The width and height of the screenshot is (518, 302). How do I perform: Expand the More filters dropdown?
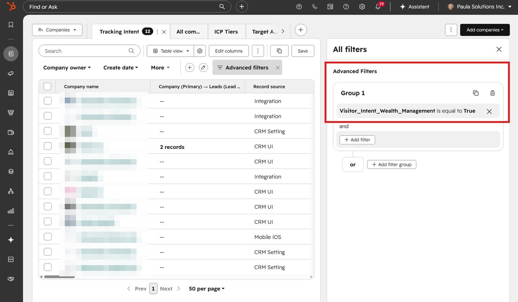[x=160, y=68]
